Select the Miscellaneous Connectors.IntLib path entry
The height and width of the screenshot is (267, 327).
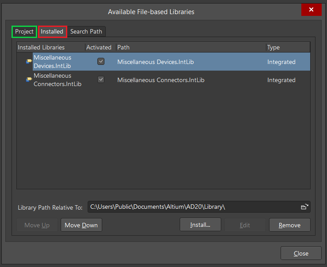tap(161, 80)
